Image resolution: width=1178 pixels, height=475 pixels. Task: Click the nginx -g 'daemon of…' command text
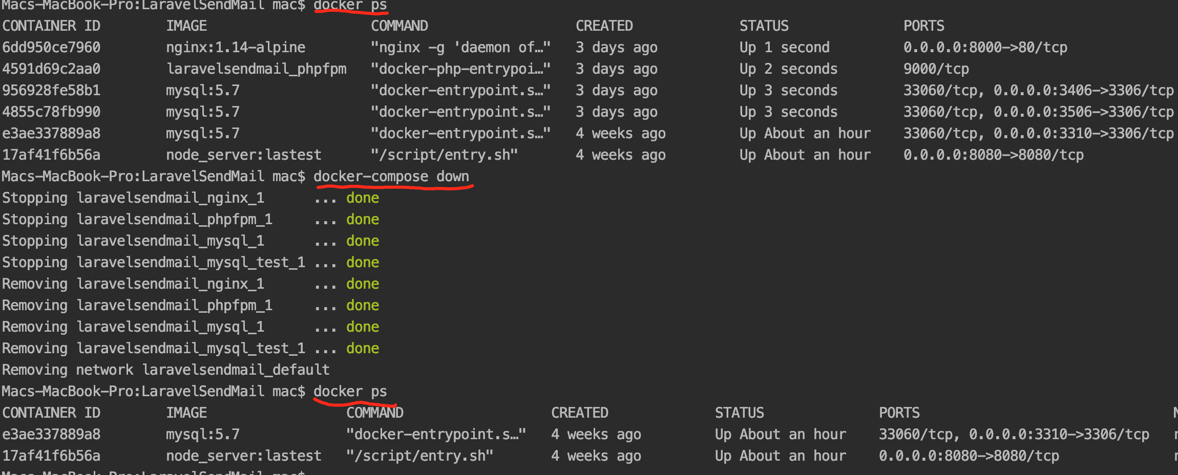[460, 48]
